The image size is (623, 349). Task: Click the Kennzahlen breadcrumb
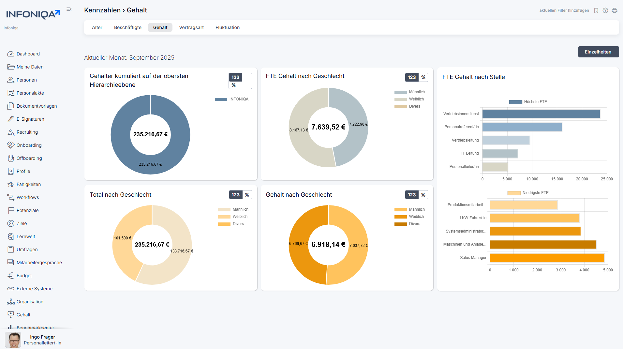pos(102,10)
